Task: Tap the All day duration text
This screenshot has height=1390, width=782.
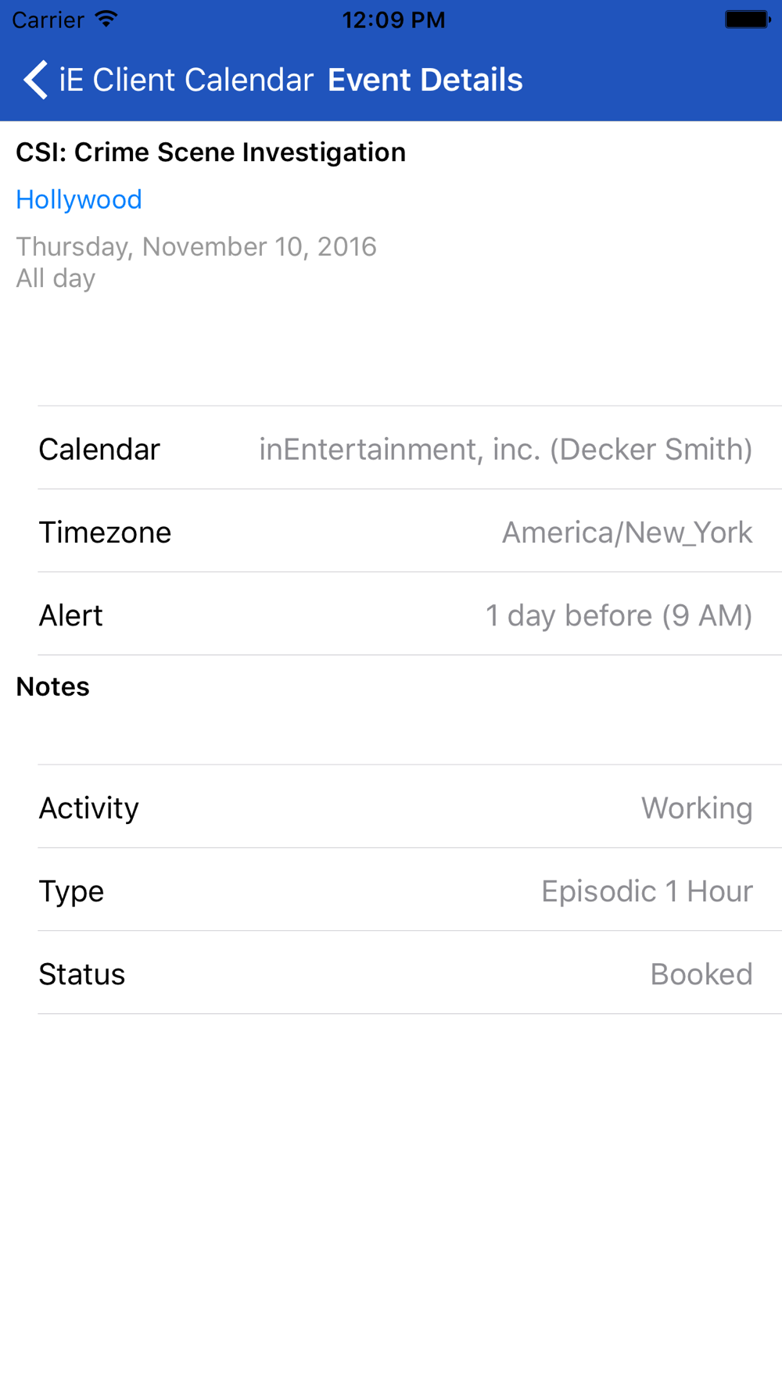Action: tap(56, 278)
